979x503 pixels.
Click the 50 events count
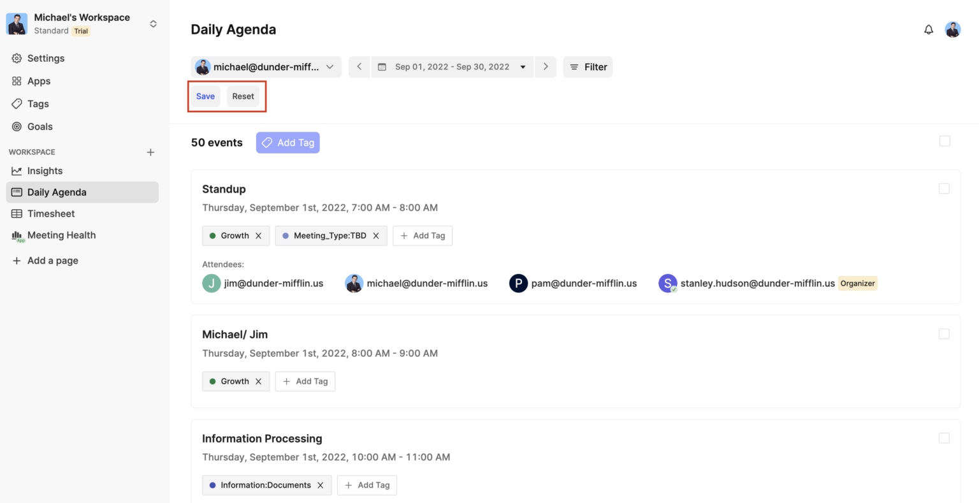[x=217, y=143]
